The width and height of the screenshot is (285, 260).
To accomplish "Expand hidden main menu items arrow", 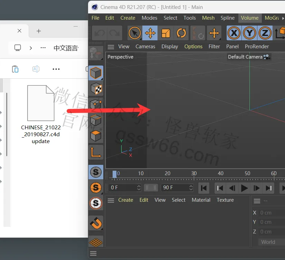I will click(x=283, y=18).
